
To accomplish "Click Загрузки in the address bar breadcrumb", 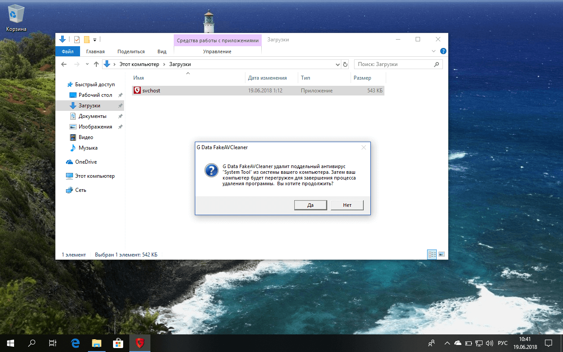I will (x=180, y=64).
